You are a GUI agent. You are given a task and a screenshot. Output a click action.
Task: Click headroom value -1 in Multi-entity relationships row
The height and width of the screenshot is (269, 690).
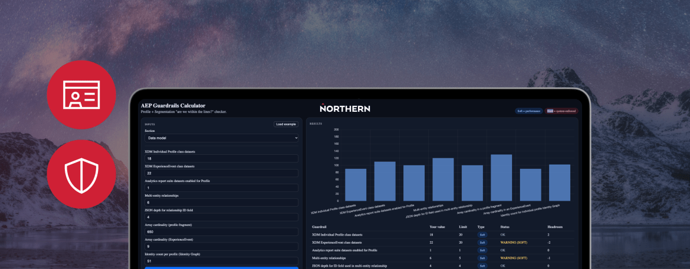pyautogui.click(x=549, y=258)
